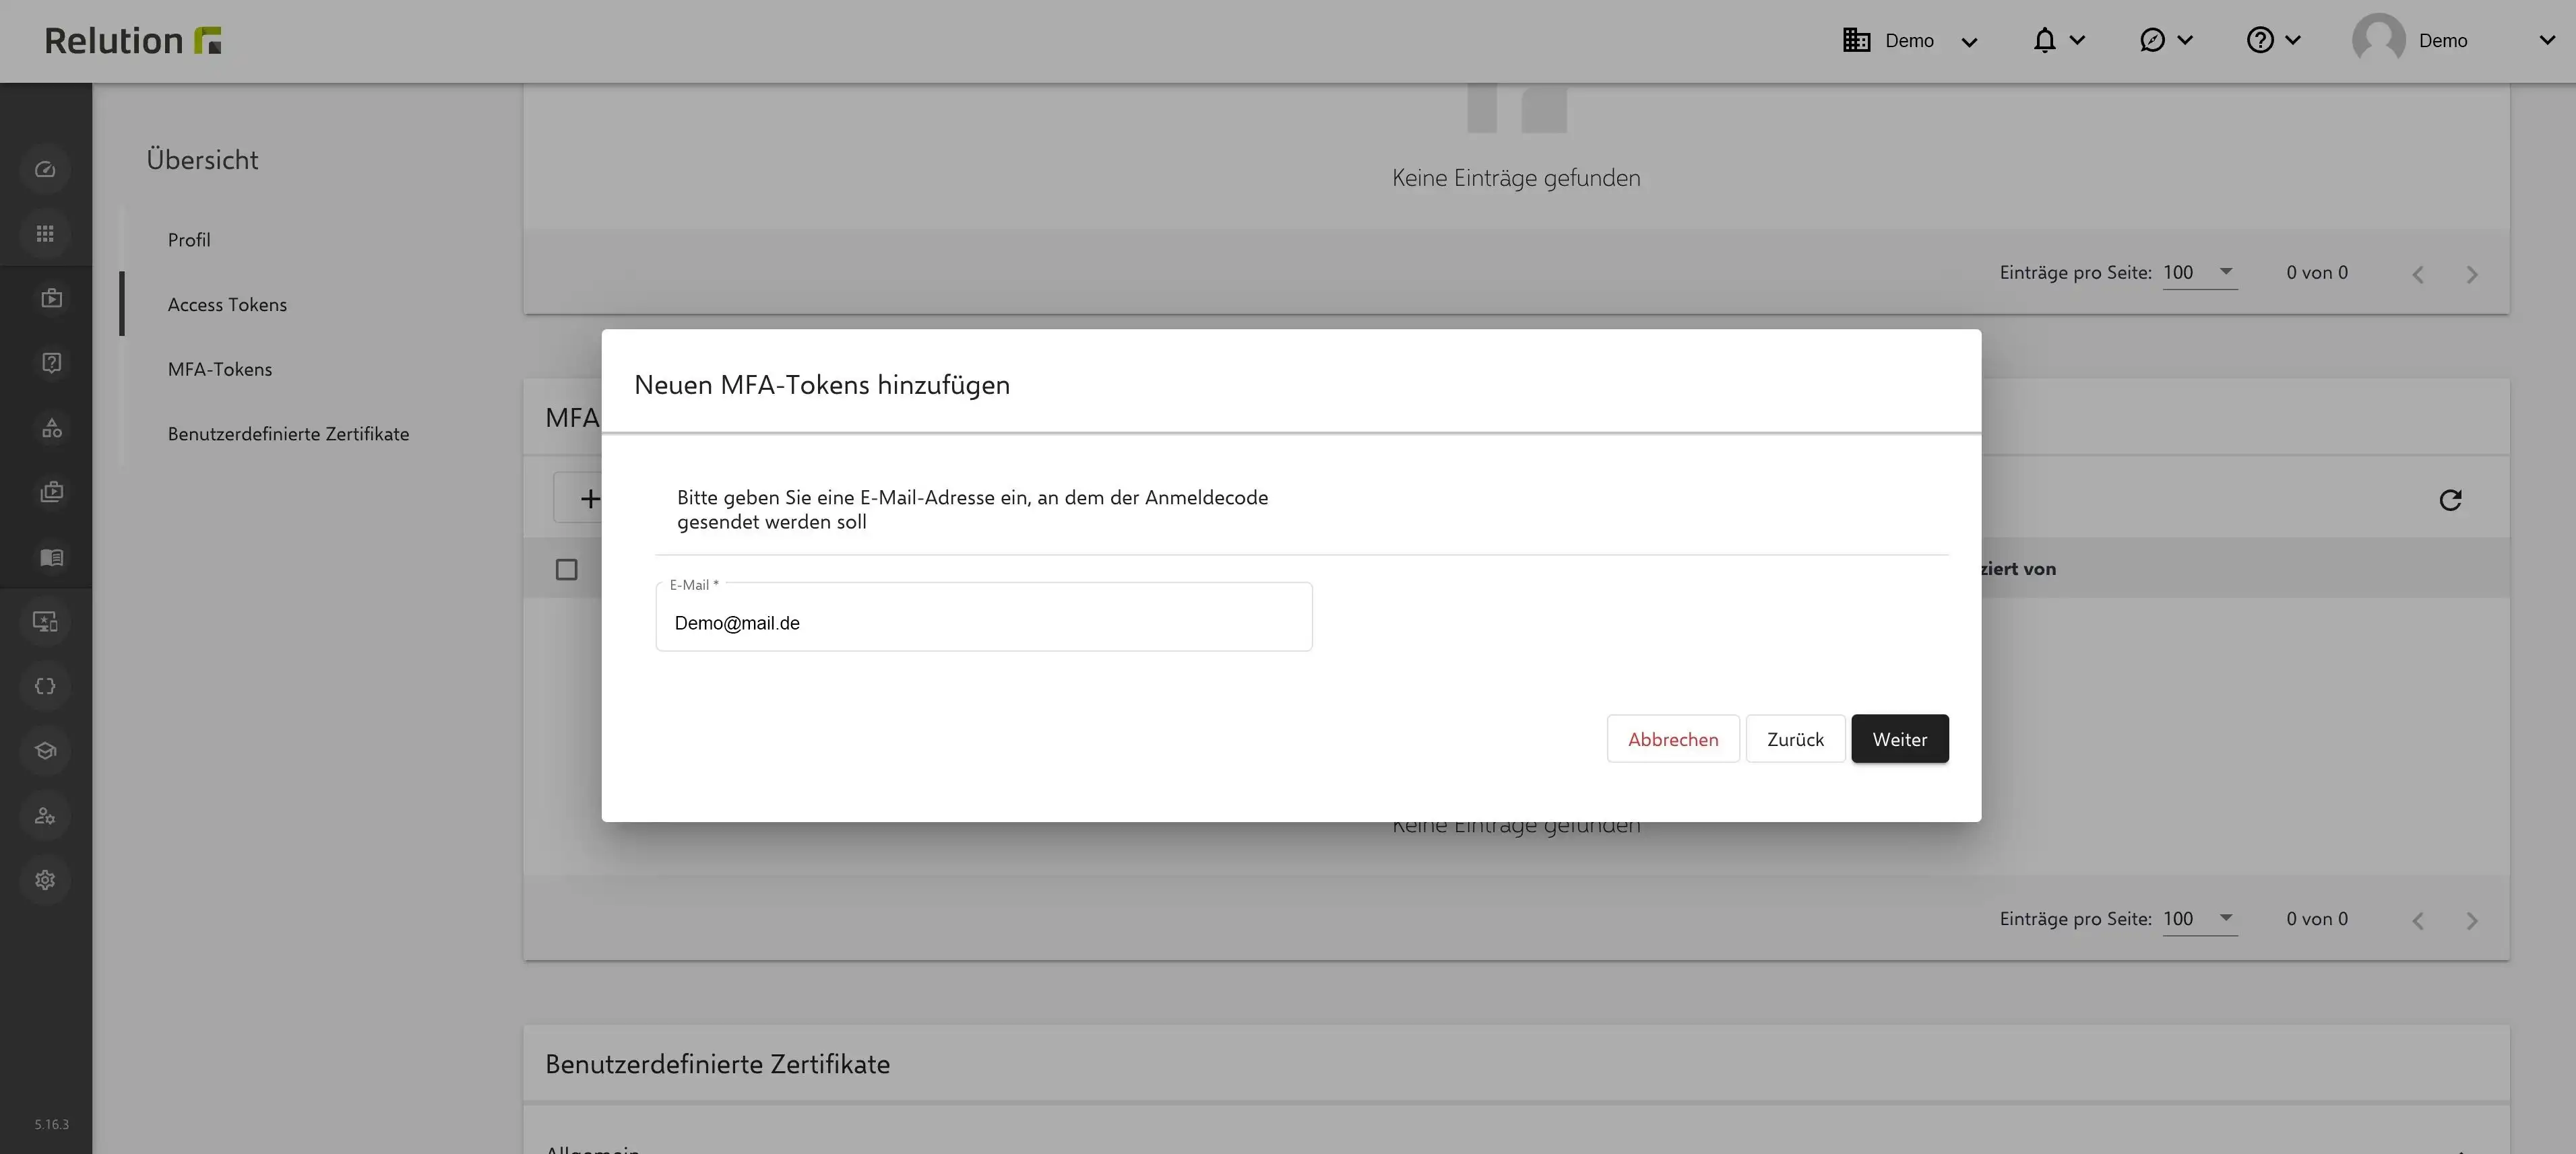Viewport: 2576px width, 1154px height.
Task: Open the help question mark icon
Action: 2260,40
